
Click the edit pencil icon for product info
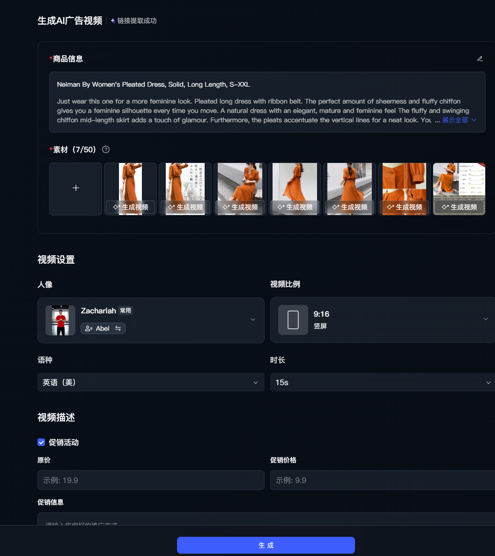(x=480, y=59)
